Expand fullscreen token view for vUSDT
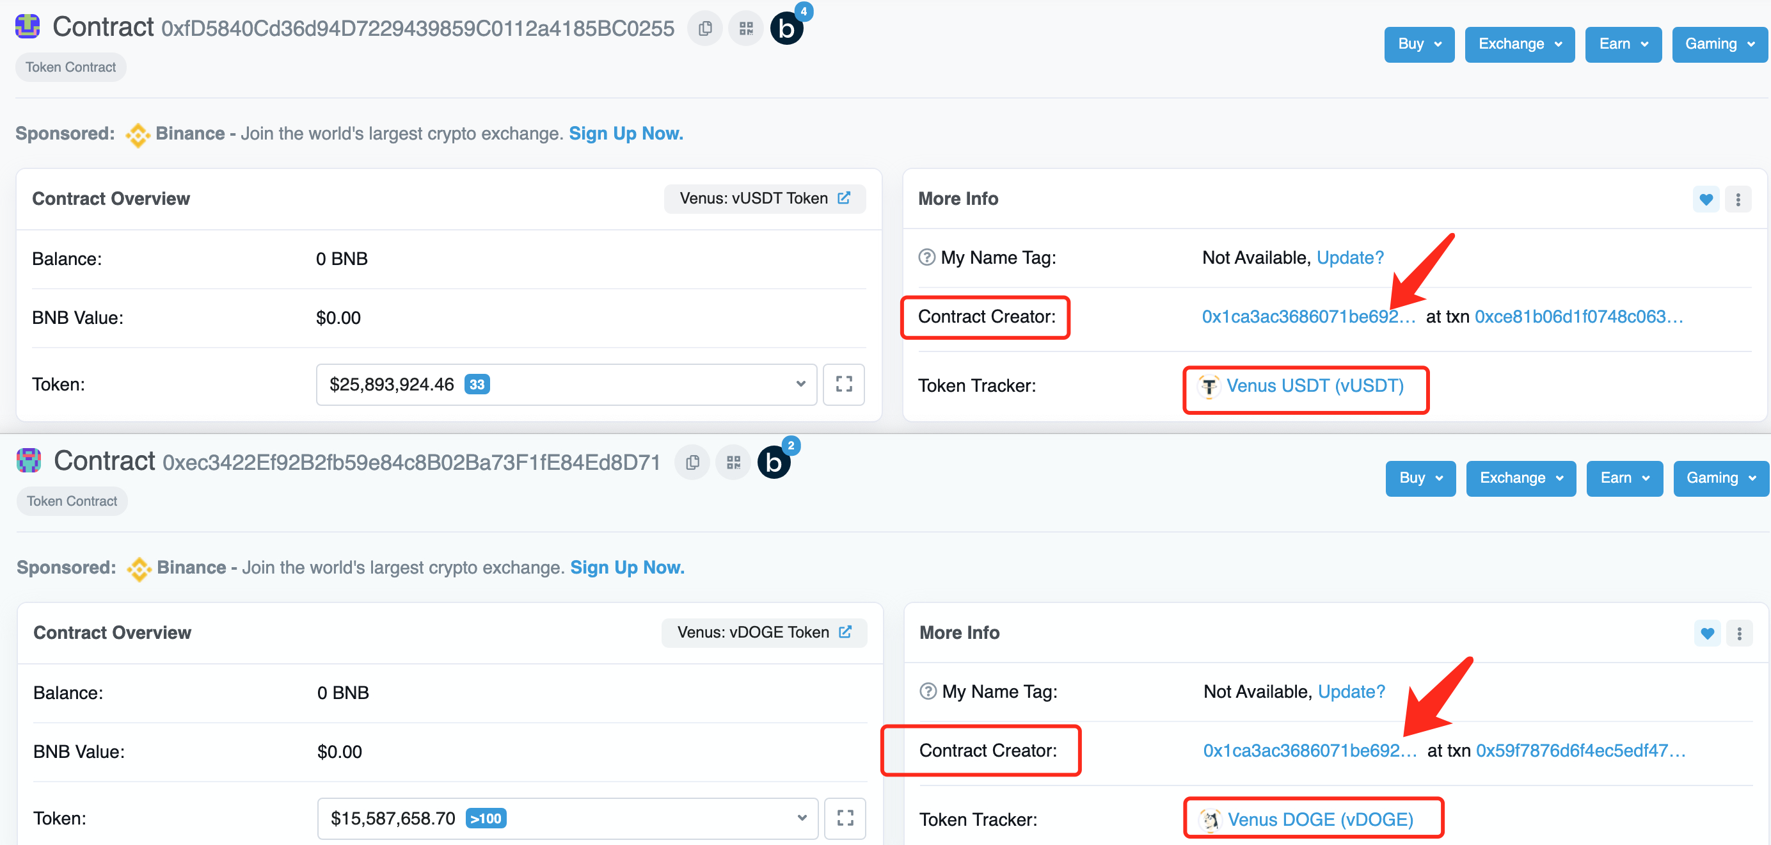The height and width of the screenshot is (845, 1771). tap(843, 384)
